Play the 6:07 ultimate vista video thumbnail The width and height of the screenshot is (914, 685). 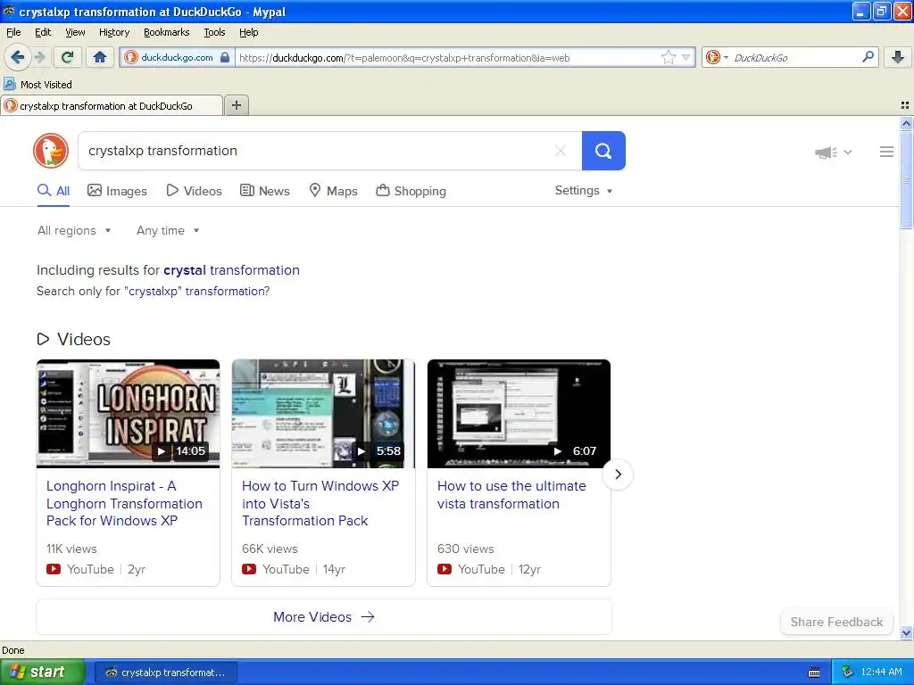(519, 414)
